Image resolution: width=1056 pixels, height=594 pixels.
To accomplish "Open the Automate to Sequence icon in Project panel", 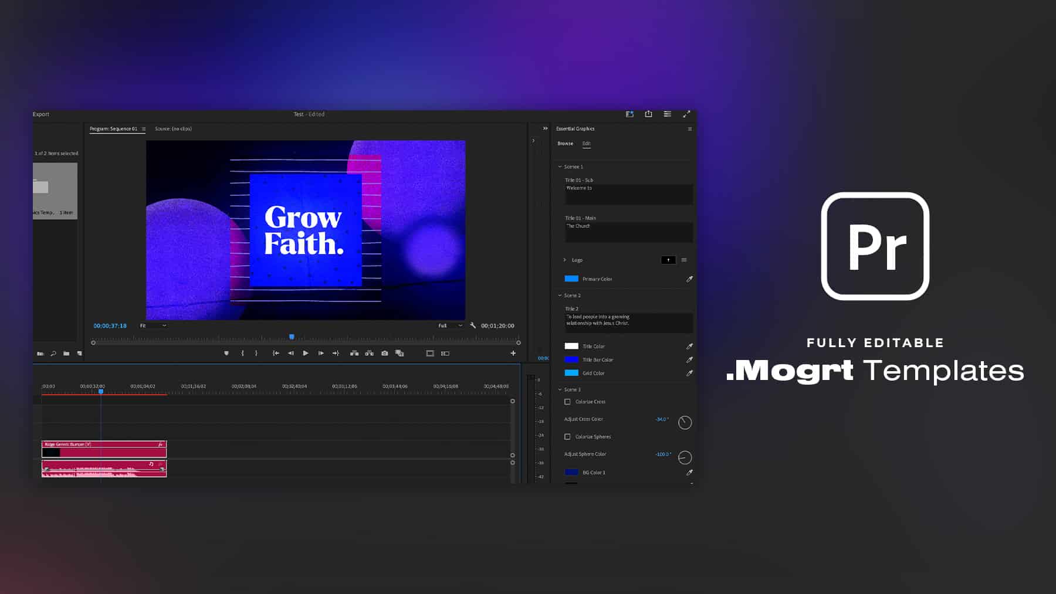I will point(40,354).
